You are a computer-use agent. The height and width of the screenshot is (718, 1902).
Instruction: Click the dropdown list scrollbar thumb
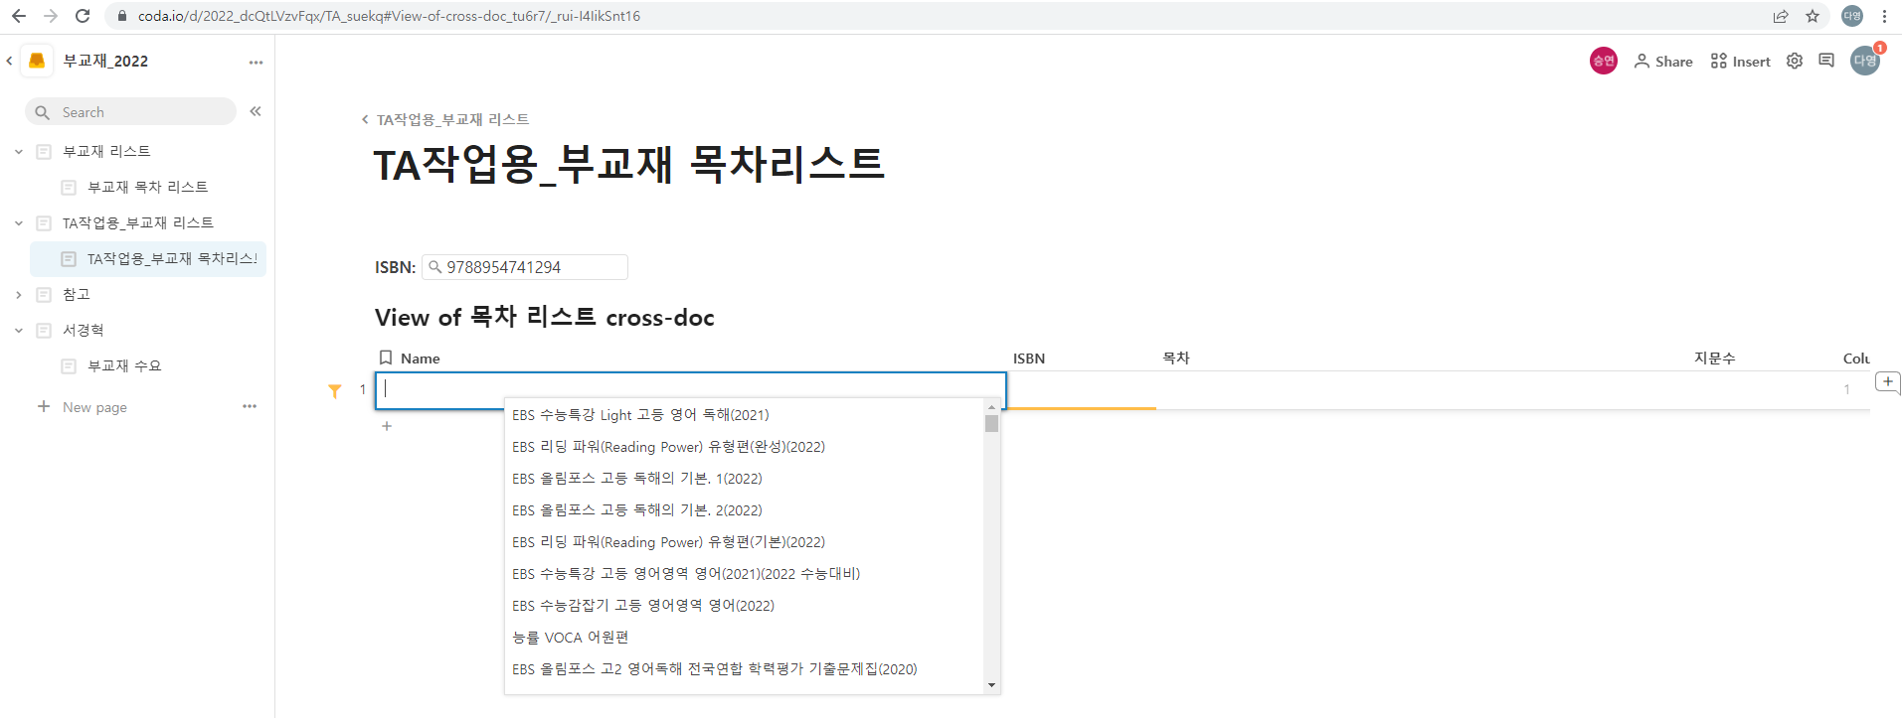pos(991,424)
